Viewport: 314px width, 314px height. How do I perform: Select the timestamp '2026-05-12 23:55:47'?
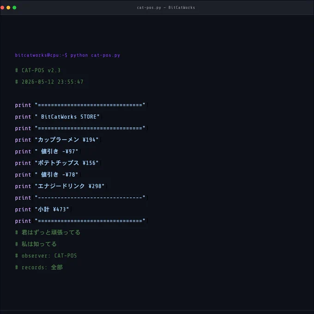point(53,82)
